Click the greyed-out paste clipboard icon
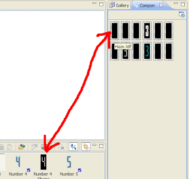 tap(9, 147)
